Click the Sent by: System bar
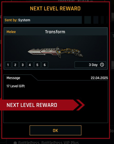 click(x=43, y=20)
